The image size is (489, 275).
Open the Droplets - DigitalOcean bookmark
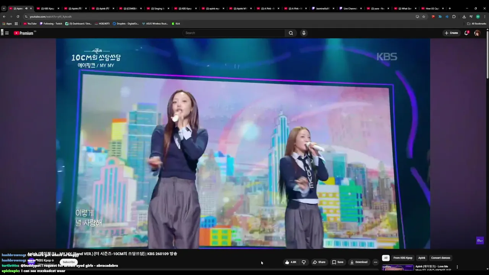[x=126, y=24]
